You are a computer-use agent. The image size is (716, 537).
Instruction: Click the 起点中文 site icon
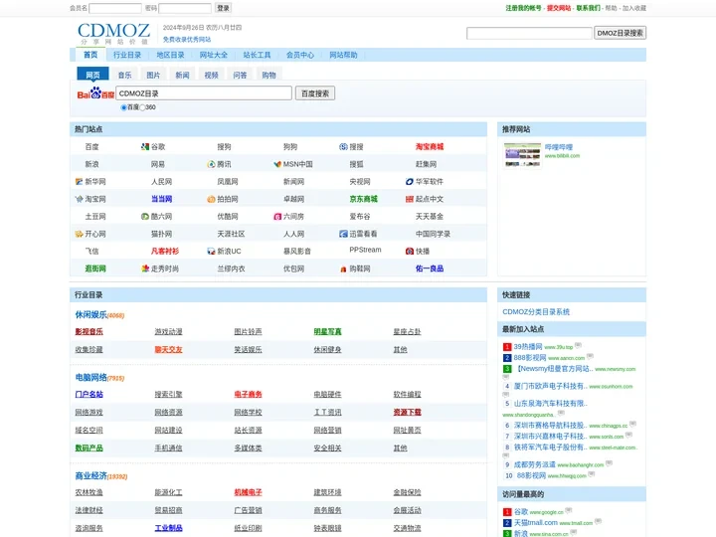(x=410, y=199)
